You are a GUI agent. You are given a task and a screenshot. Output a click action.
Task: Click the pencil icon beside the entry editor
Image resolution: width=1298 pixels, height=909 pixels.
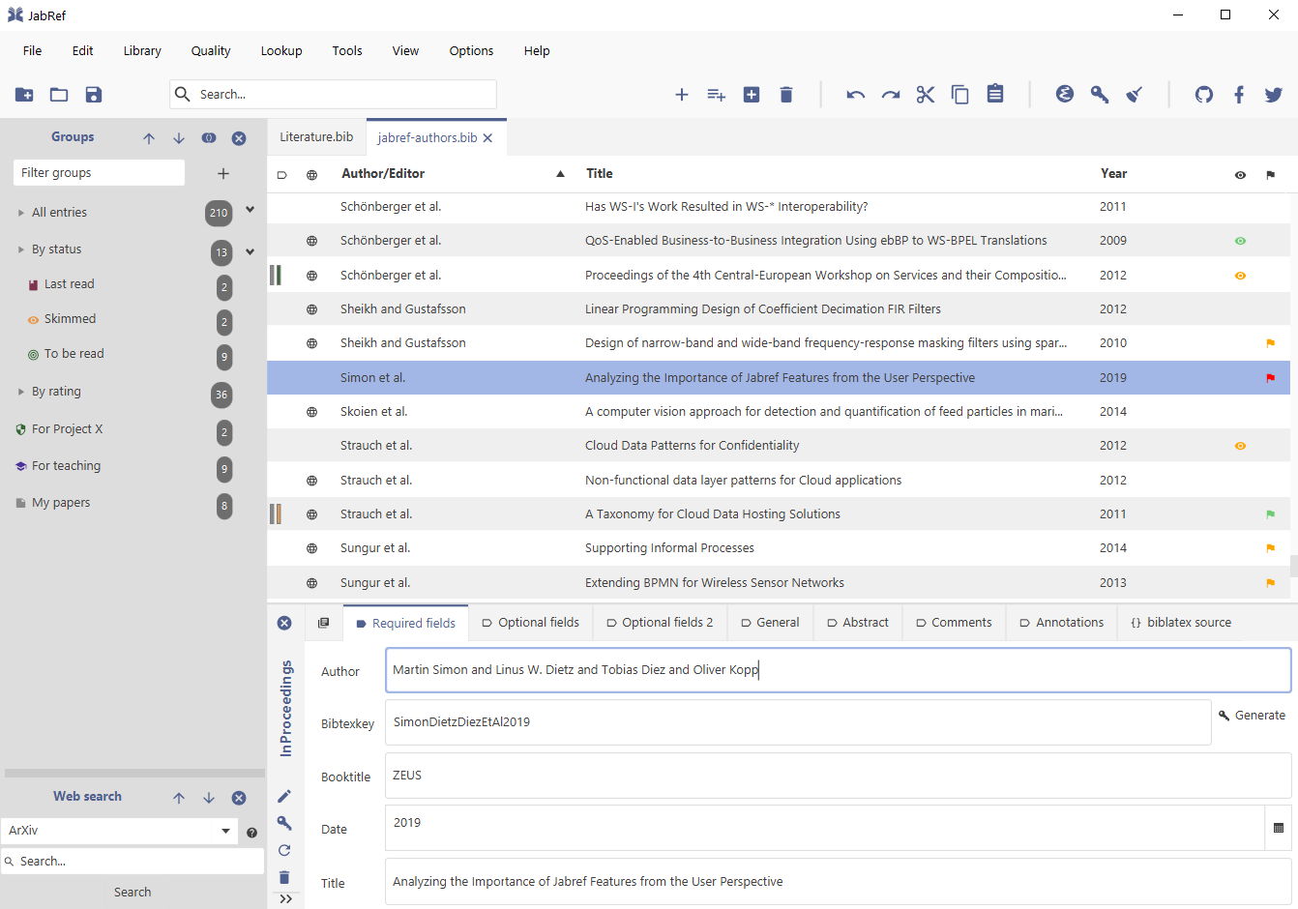(284, 796)
